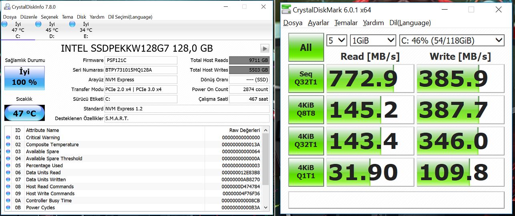This screenshot has height=216, width=515.
Task: Click the Desteklenen Özellikler field S.M.A.R.T.
Action: 187,118
